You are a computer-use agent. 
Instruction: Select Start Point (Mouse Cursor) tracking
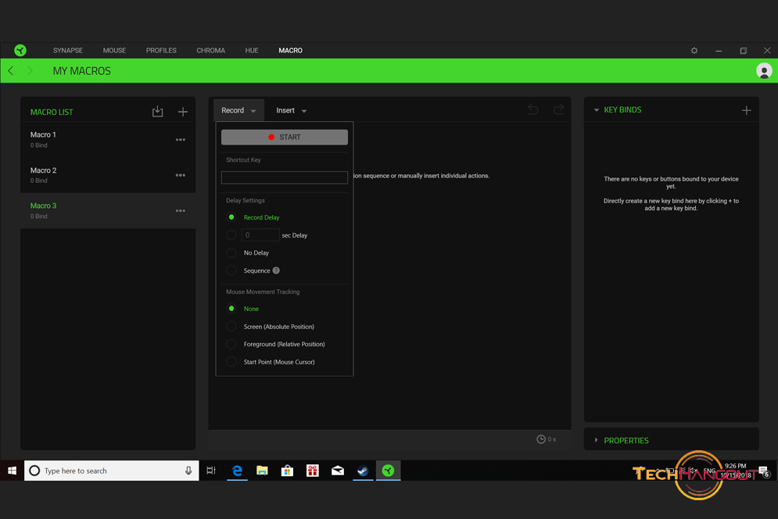(231, 362)
